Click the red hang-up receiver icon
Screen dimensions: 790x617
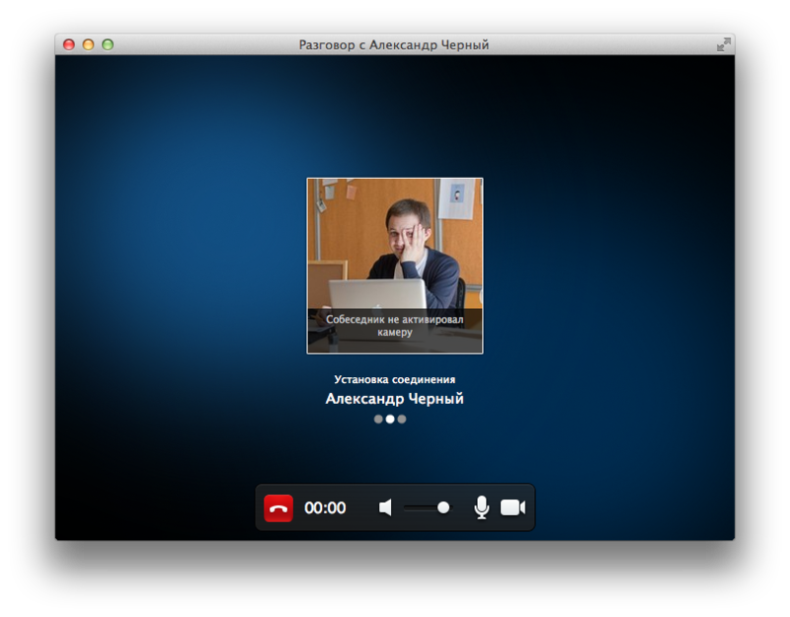(x=277, y=506)
